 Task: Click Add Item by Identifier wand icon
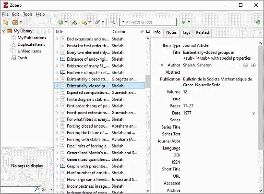click(x=74, y=22)
